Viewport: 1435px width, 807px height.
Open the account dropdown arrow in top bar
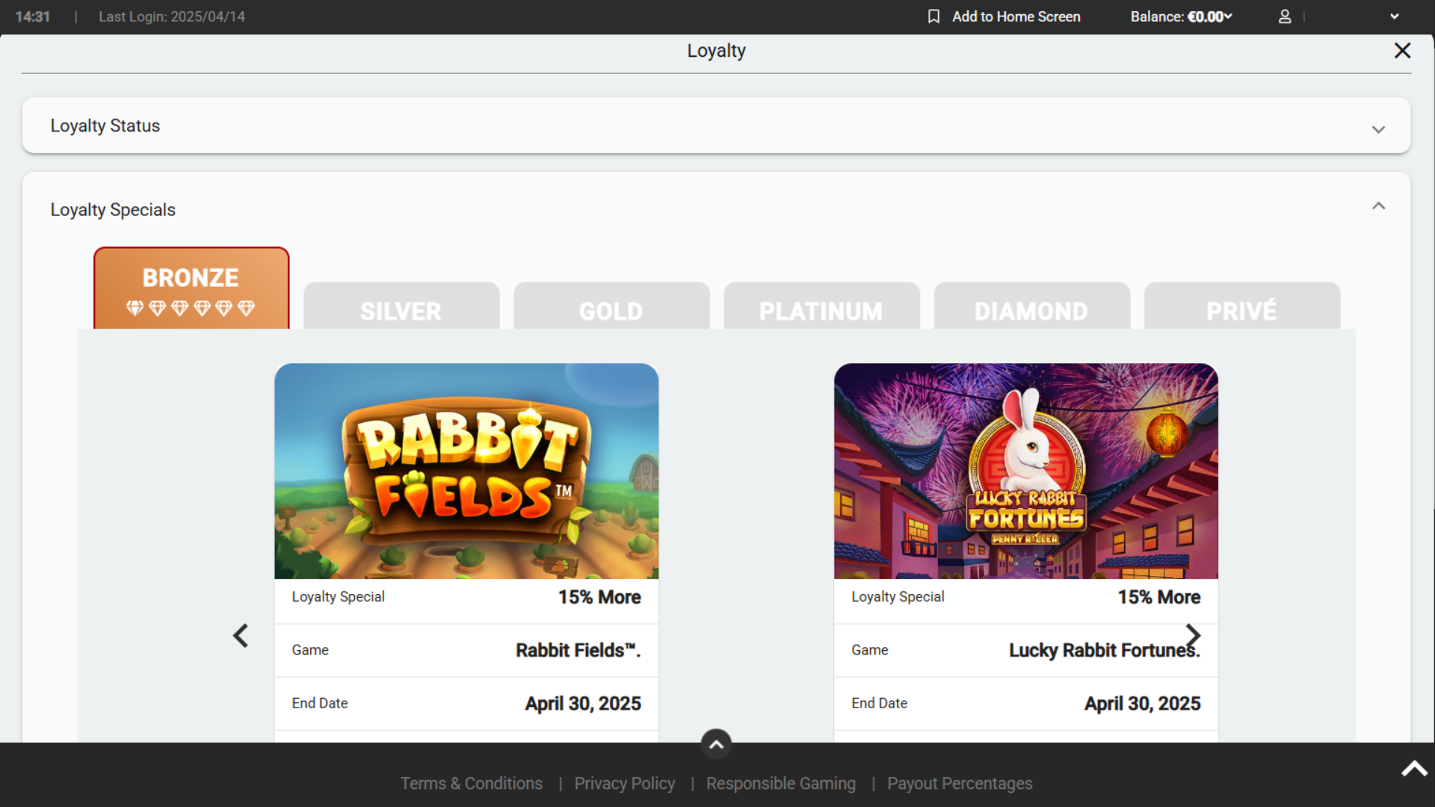(x=1394, y=16)
